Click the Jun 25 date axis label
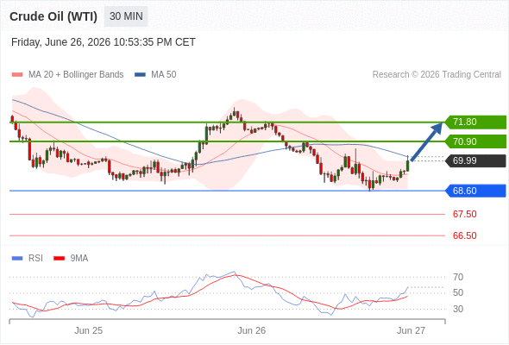This screenshot has height=345, width=509. pos(88,330)
